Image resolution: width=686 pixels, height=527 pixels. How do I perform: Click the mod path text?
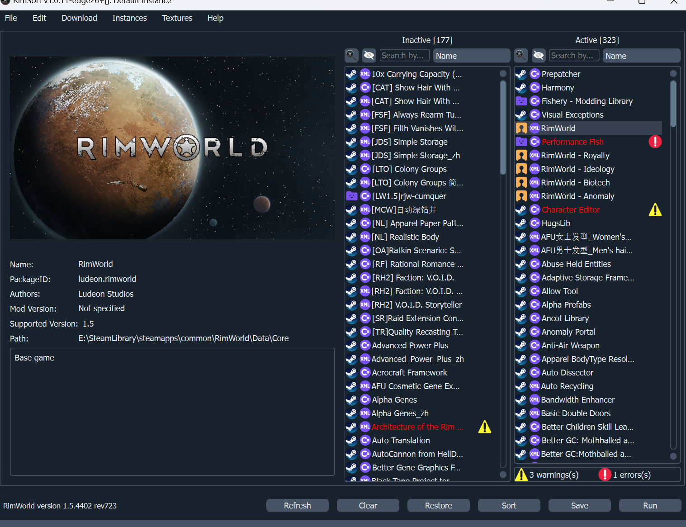[183, 338]
